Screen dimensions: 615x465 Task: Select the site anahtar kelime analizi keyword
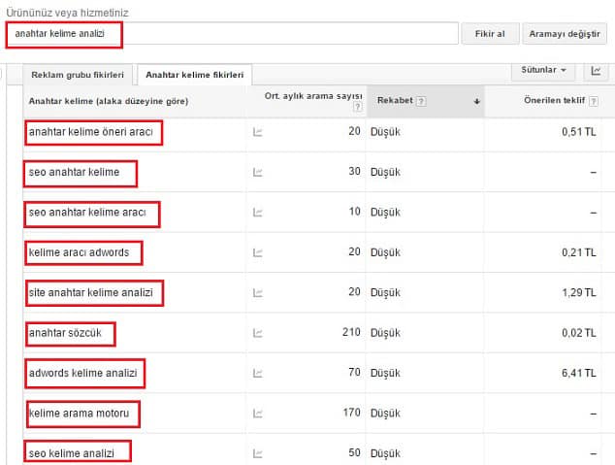[x=91, y=293]
